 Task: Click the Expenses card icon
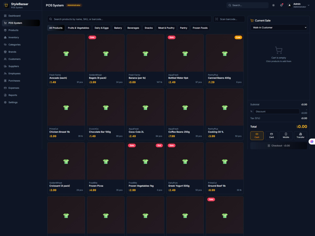coord(5,88)
